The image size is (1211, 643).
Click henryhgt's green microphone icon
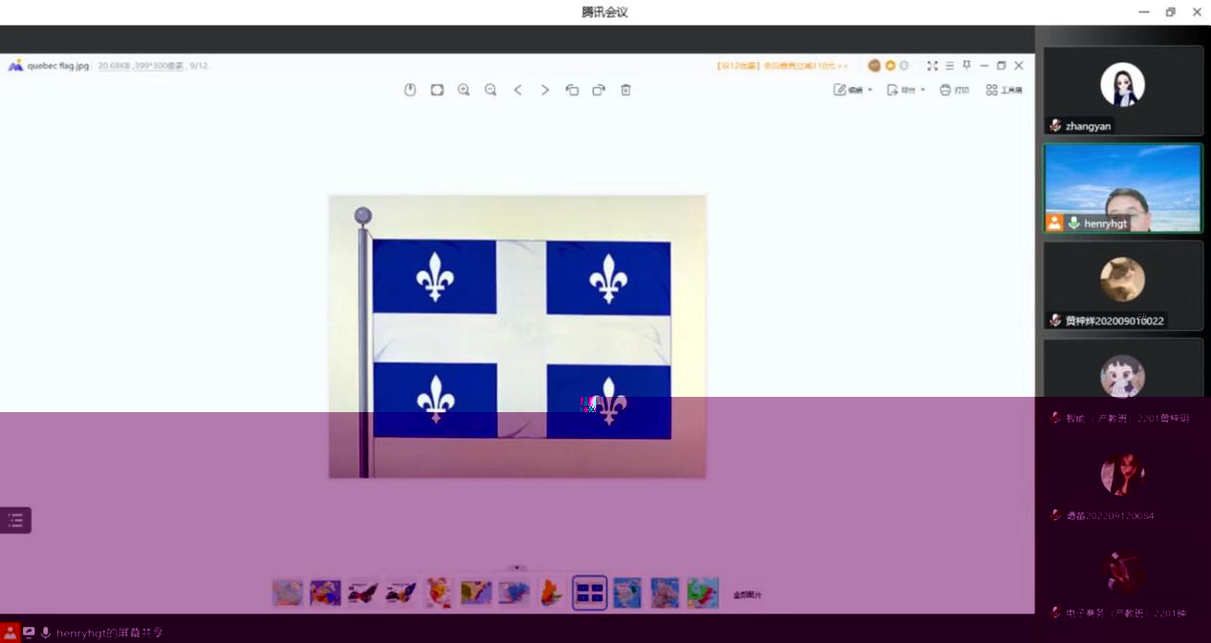(x=1073, y=222)
